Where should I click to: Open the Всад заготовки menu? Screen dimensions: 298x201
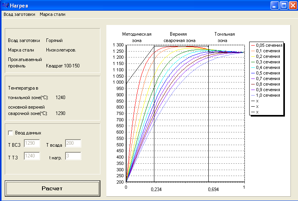(19, 14)
